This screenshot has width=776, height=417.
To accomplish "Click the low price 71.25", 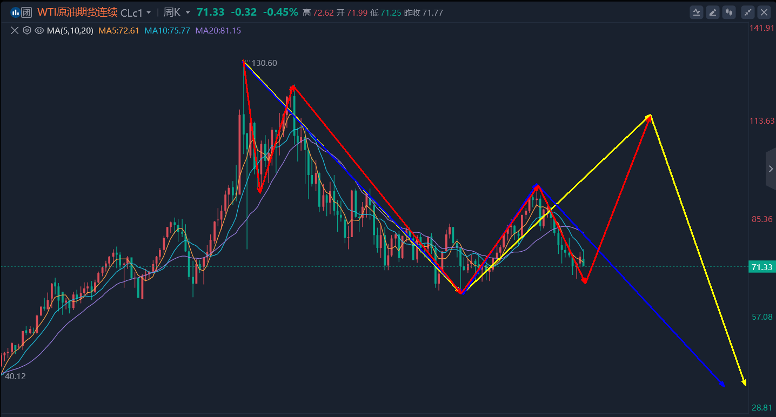I will point(391,12).
